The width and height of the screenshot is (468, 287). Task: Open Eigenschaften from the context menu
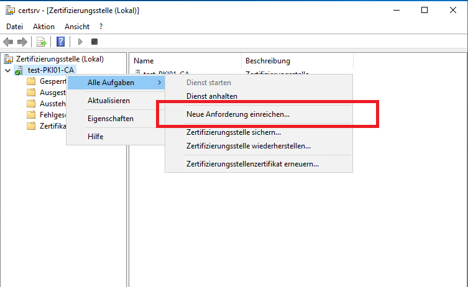[110, 119]
